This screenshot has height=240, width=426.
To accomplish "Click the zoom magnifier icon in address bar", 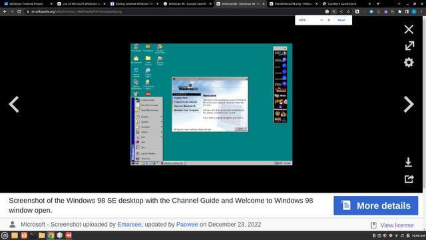I will [x=334, y=12].
